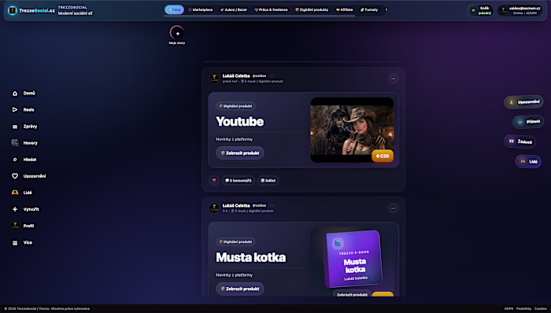The height and width of the screenshot is (313, 551).
Task: Open Podmínky footer link
Action: coord(523,309)
